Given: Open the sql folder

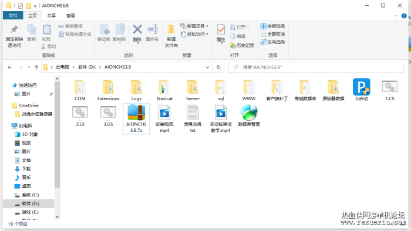Looking at the screenshot, I should coord(221,90).
